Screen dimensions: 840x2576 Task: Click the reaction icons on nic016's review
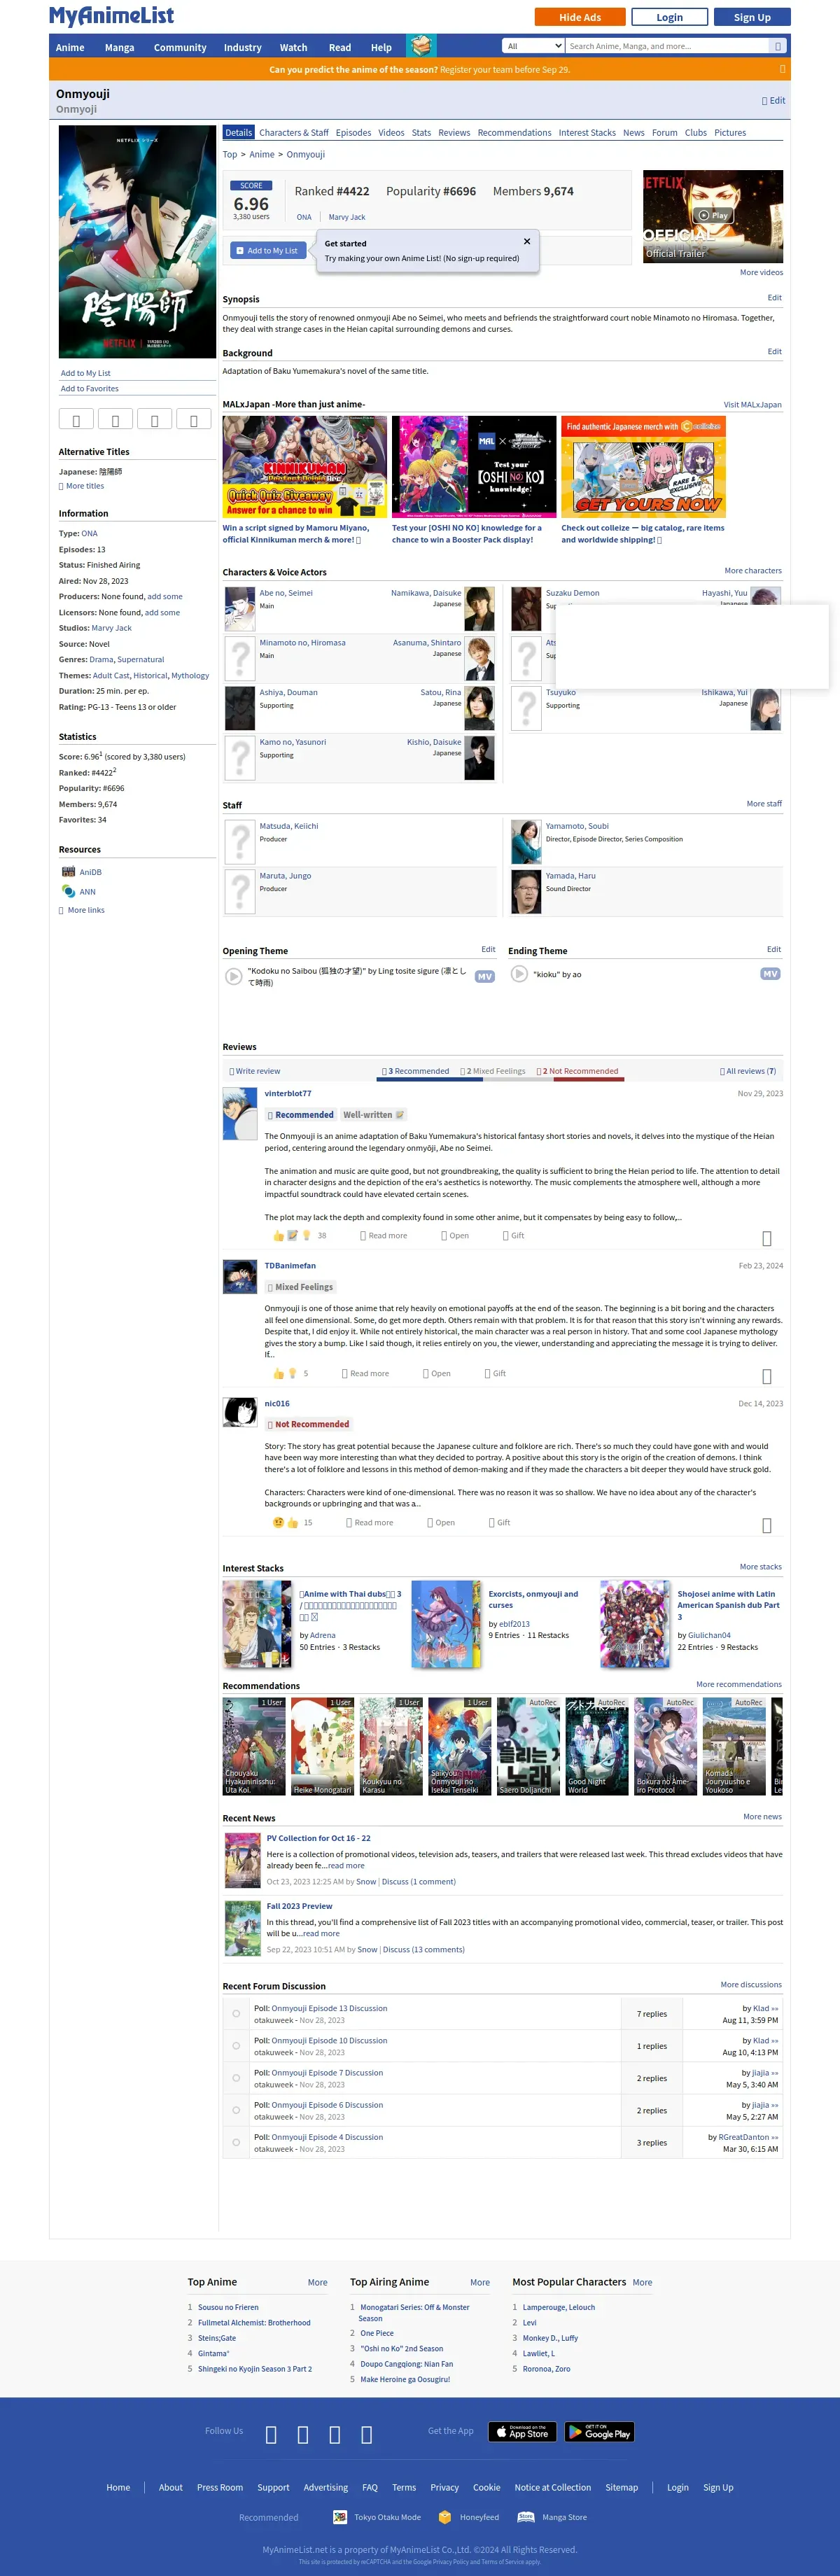pos(285,1523)
